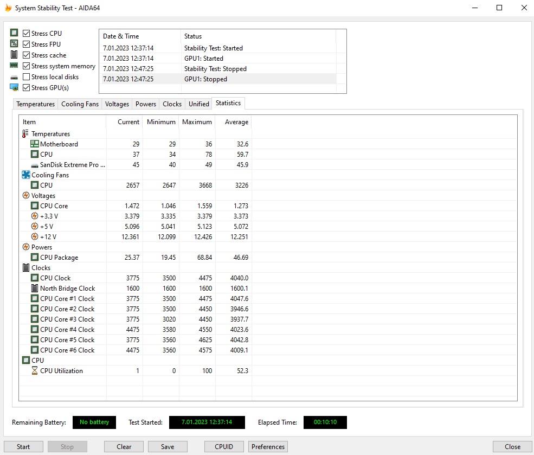This screenshot has width=534, height=455.
Task: Click the percent icon beside Stress FPU
Action: tap(14, 43)
